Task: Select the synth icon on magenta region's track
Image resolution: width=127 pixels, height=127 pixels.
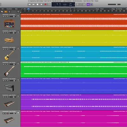Action: point(9,120)
